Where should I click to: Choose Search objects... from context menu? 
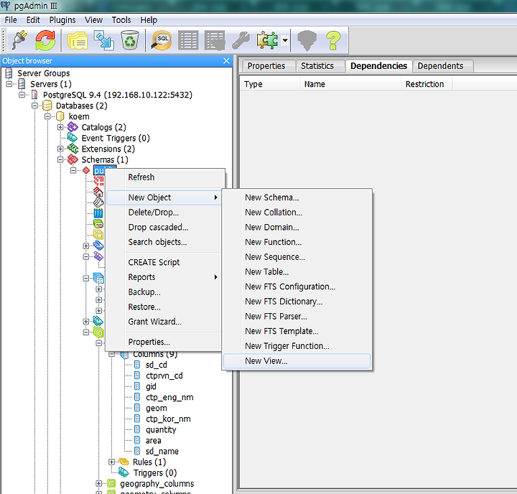coord(164,242)
